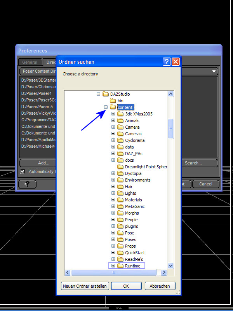Click the docs folder icon
The width and height of the screenshot is (233, 311).
pos(120,160)
